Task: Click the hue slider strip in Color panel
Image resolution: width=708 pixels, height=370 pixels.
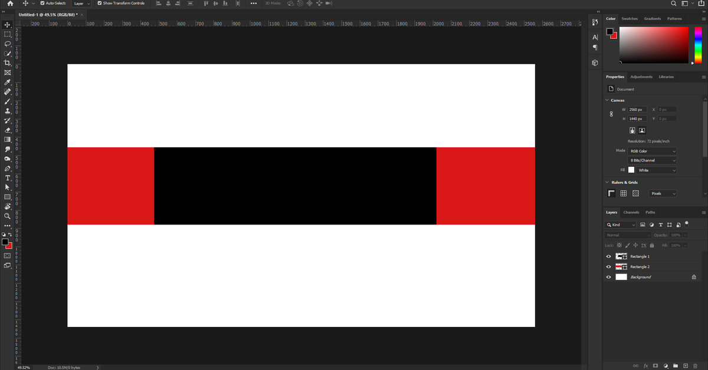Action: (x=699, y=45)
